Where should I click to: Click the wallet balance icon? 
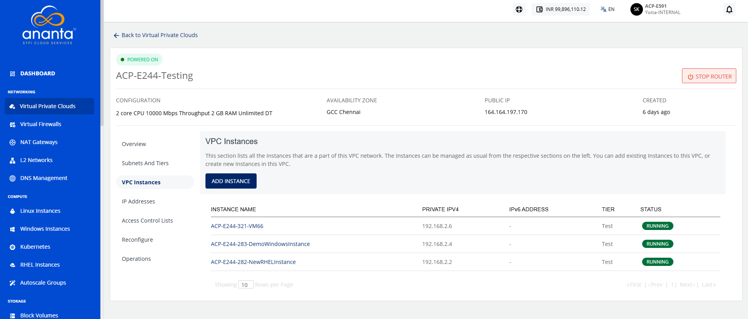(539, 9)
